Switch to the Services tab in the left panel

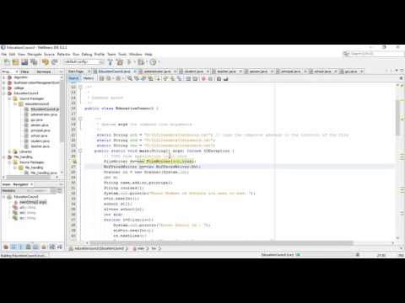click(x=44, y=72)
